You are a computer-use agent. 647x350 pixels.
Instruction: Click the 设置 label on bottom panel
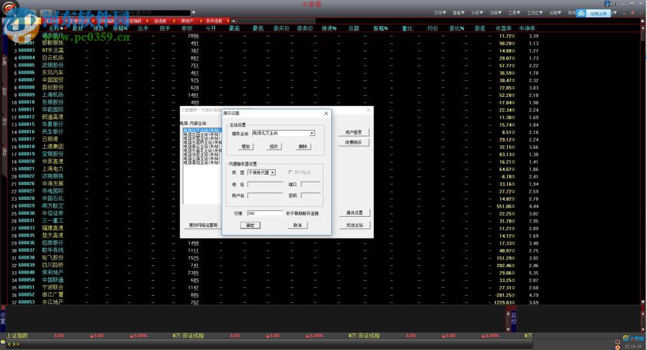[x=3, y=318]
